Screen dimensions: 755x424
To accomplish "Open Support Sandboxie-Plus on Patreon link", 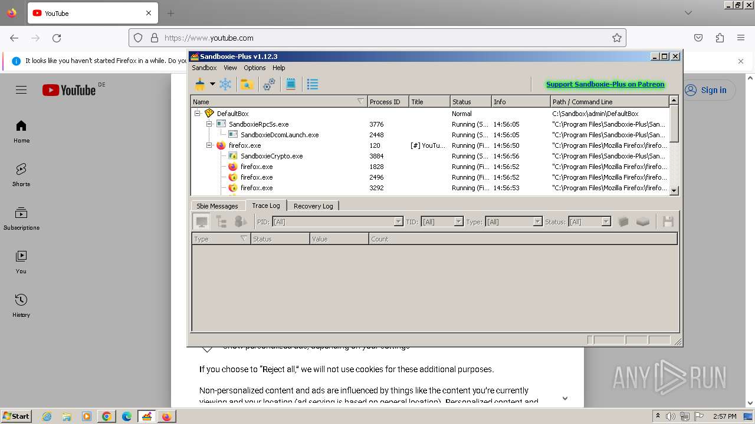I will (605, 84).
